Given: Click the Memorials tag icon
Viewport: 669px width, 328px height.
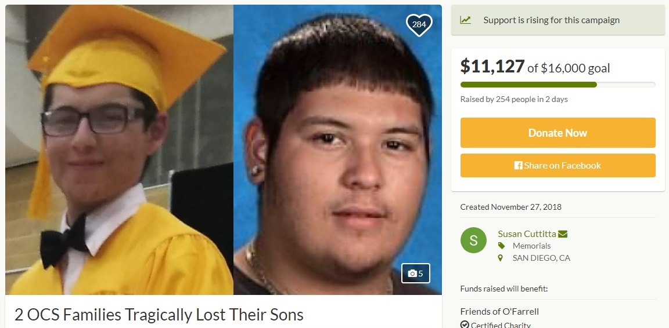Looking at the screenshot, I should [x=501, y=246].
